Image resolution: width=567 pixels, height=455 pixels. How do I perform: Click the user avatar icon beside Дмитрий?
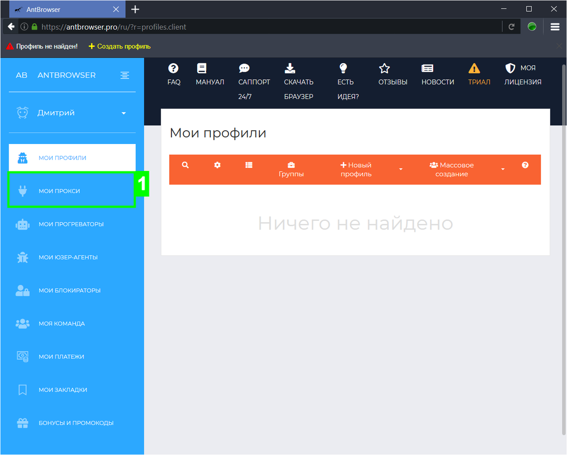[x=22, y=113]
